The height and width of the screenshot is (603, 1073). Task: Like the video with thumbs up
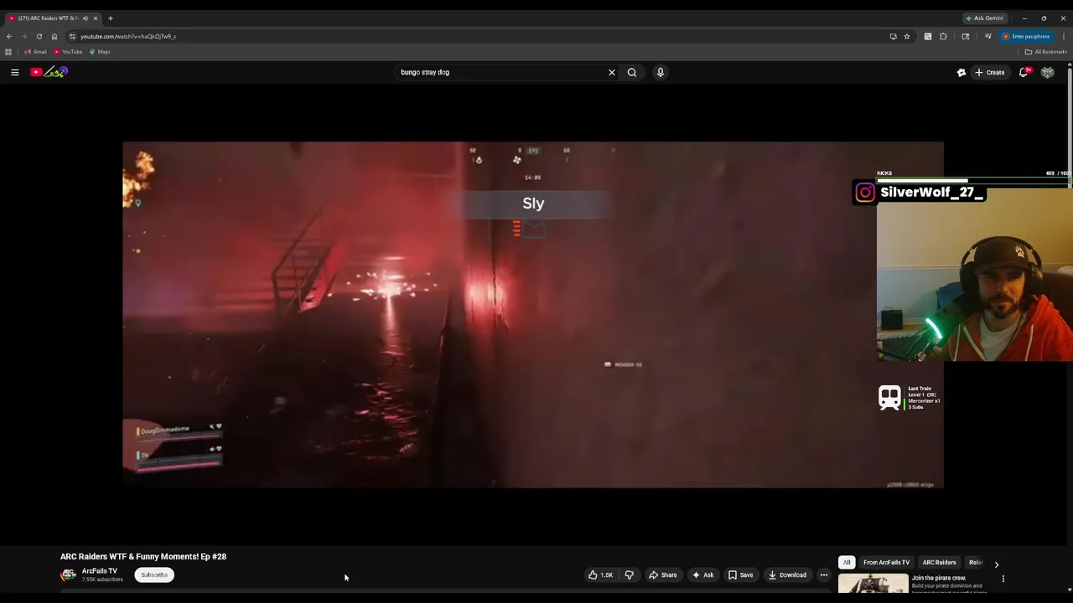point(600,575)
